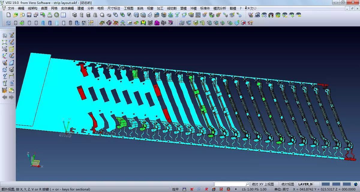360x192 pixels.
Task: Select the sphere solid primitive tool
Action: coord(102,15)
